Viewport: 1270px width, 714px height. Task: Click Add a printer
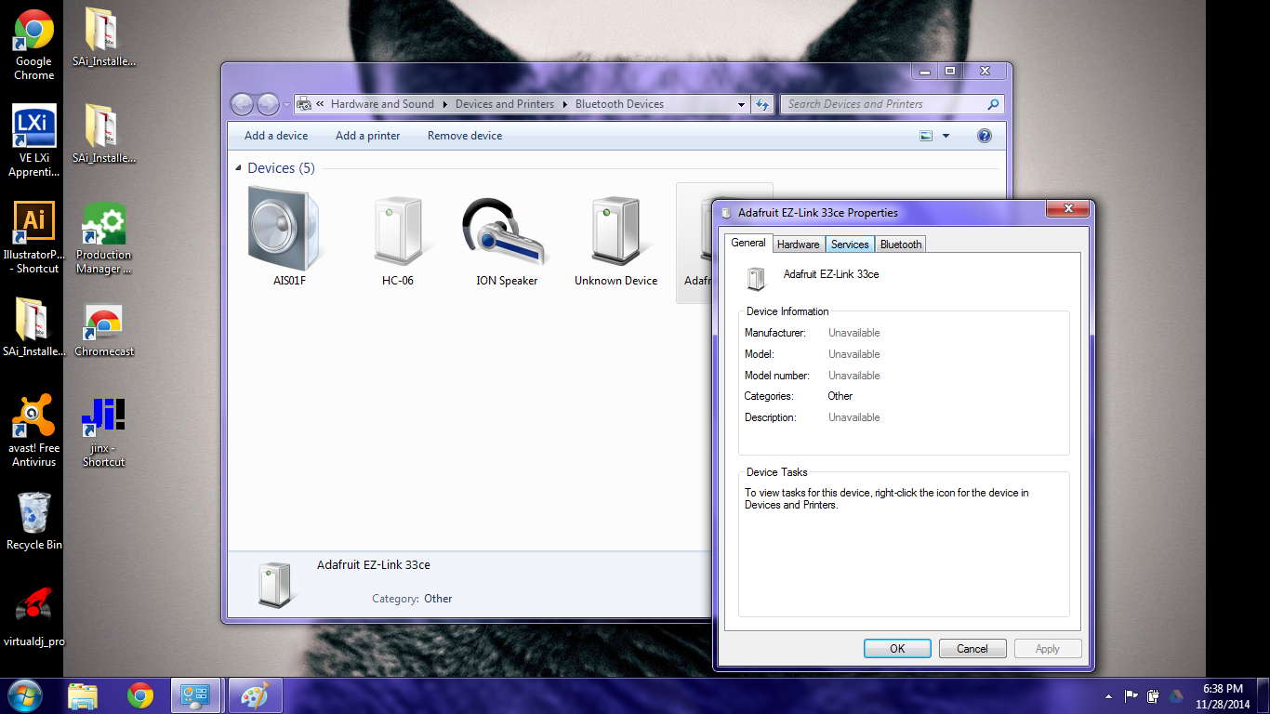click(367, 136)
